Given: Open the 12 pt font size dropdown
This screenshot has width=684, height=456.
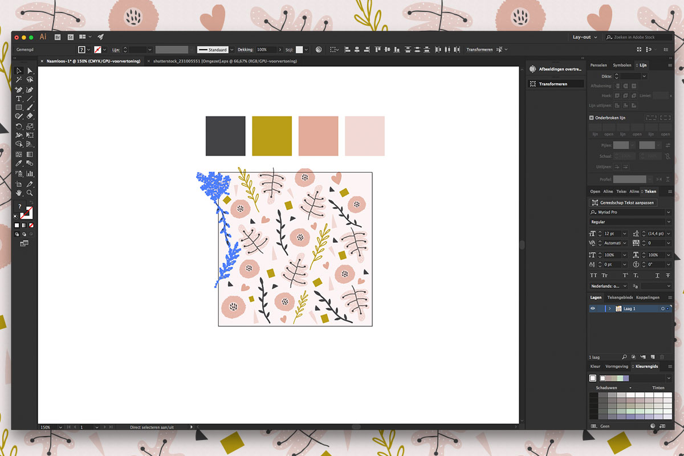Looking at the screenshot, I should [x=625, y=234].
